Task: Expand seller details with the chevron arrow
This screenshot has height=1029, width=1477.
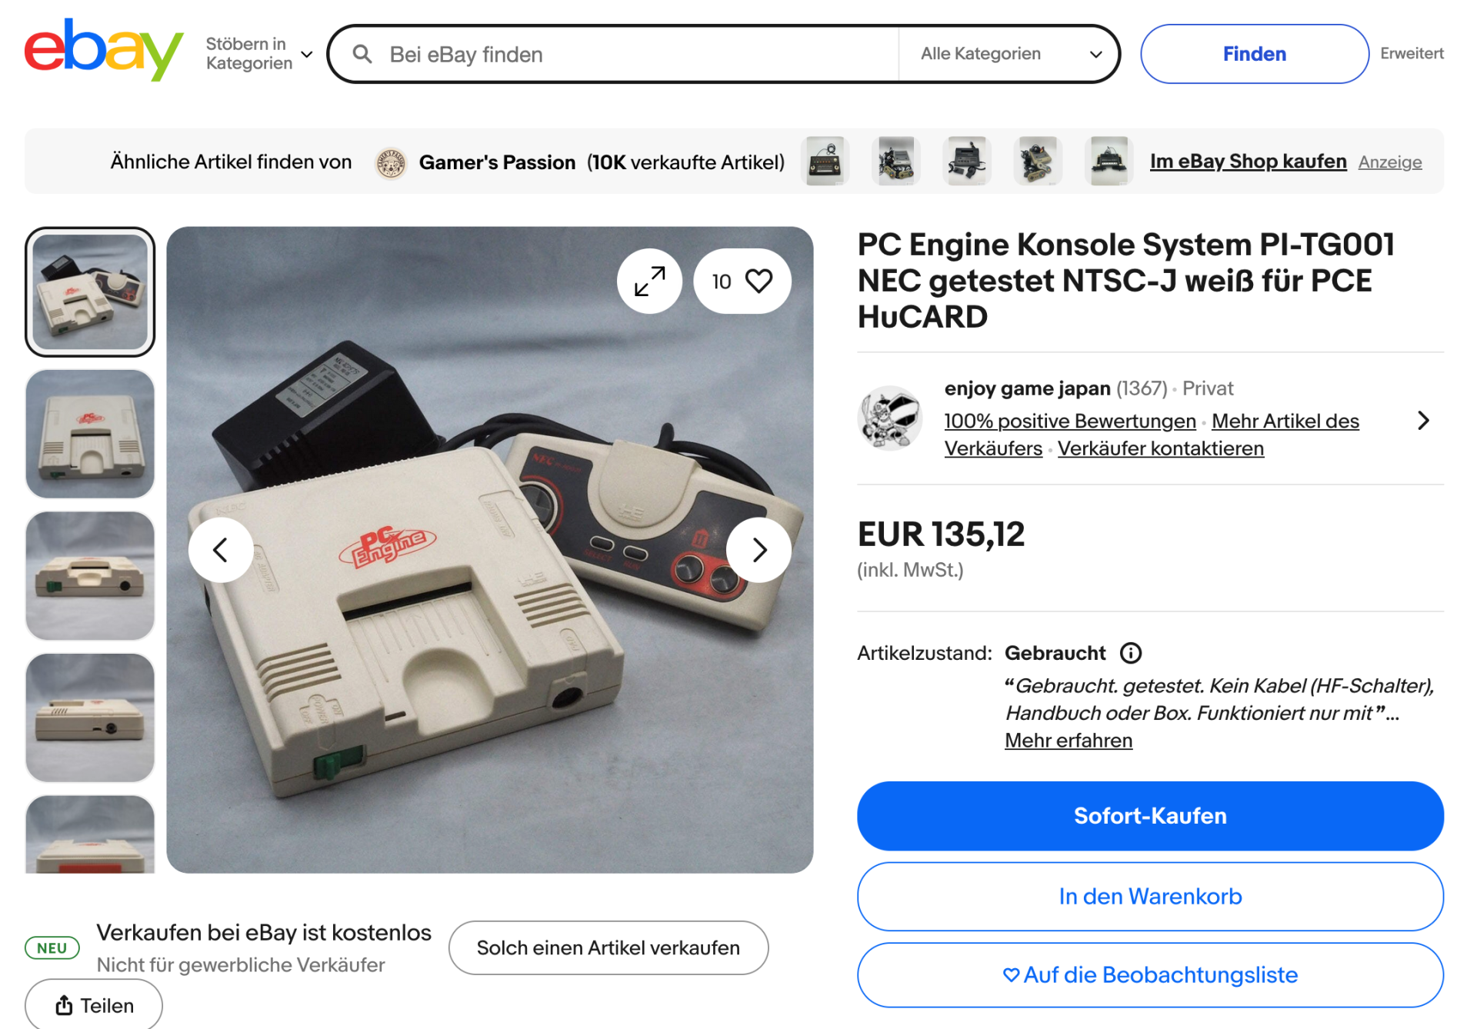Action: (1423, 421)
